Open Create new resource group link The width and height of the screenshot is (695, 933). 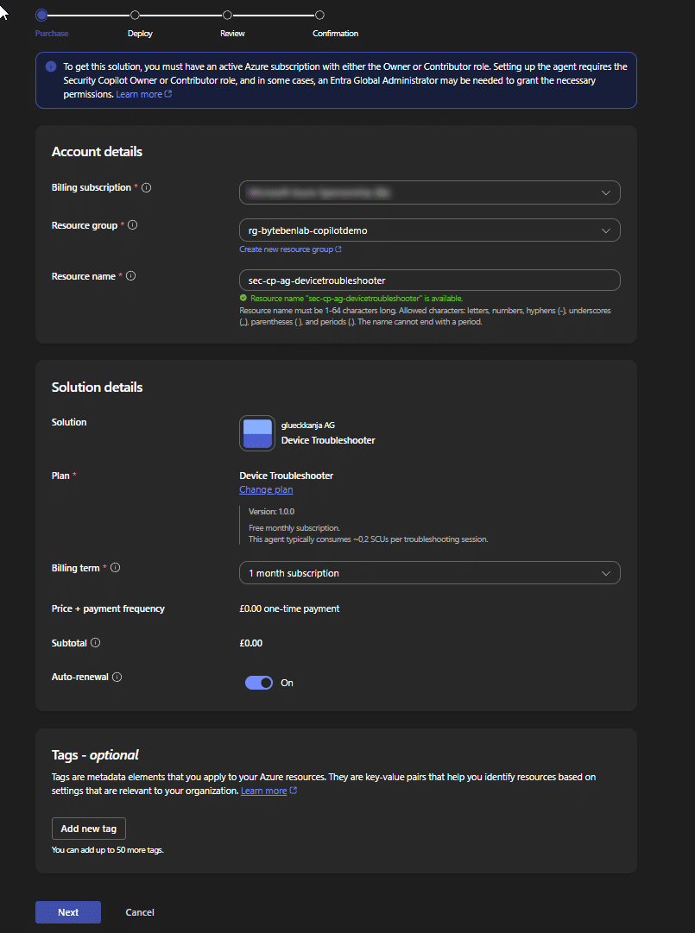click(289, 249)
